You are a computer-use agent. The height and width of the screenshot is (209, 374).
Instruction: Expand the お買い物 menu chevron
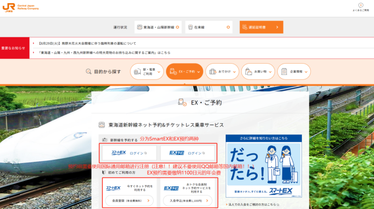[270, 72]
